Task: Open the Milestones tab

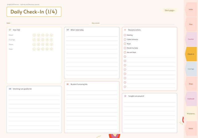Action: (x=191, y=114)
